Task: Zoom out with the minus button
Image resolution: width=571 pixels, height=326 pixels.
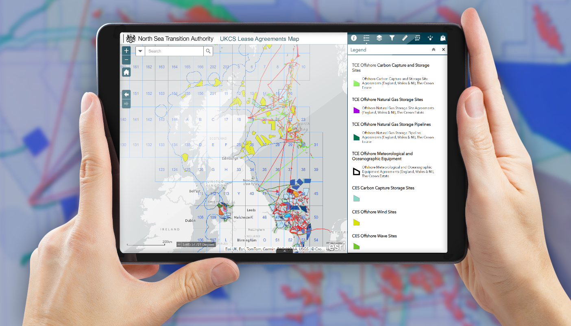Action: tap(126, 60)
